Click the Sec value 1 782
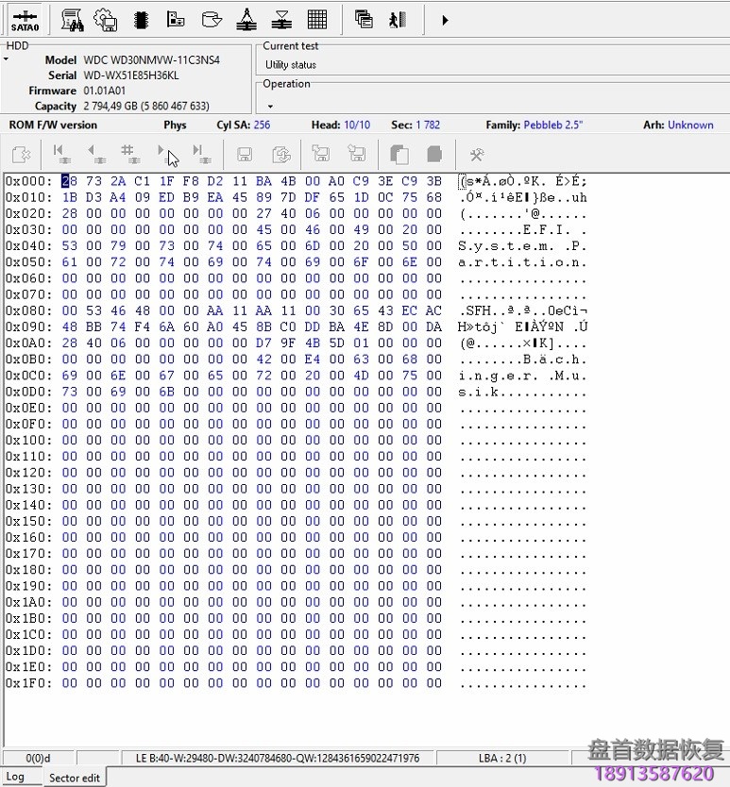This screenshot has width=730, height=787. click(x=428, y=125)
